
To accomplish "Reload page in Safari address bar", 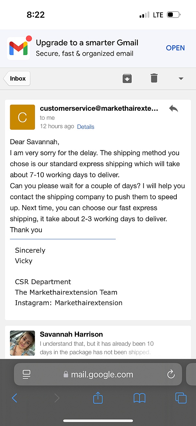I will pos(171,374).
